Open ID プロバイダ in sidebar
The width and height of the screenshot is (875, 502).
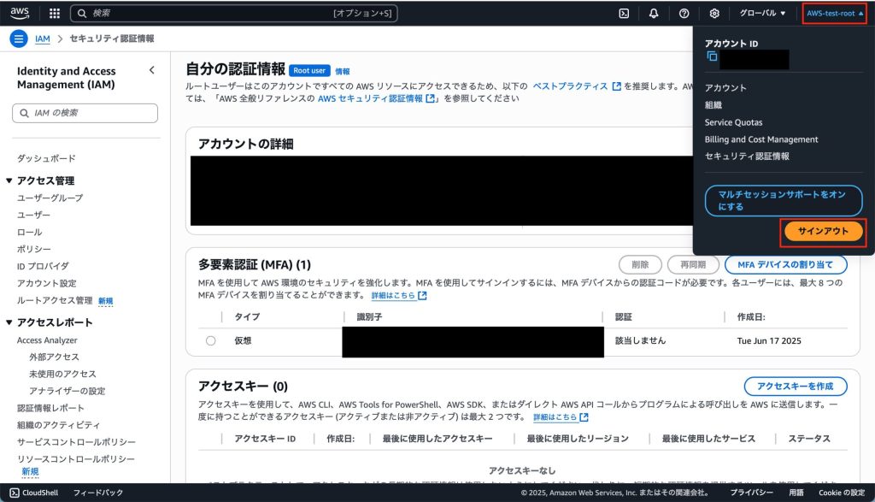tap(43, 266)
